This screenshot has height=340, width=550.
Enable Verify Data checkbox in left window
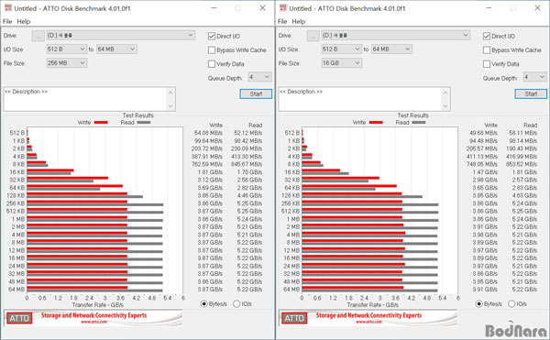pos(212,64)
